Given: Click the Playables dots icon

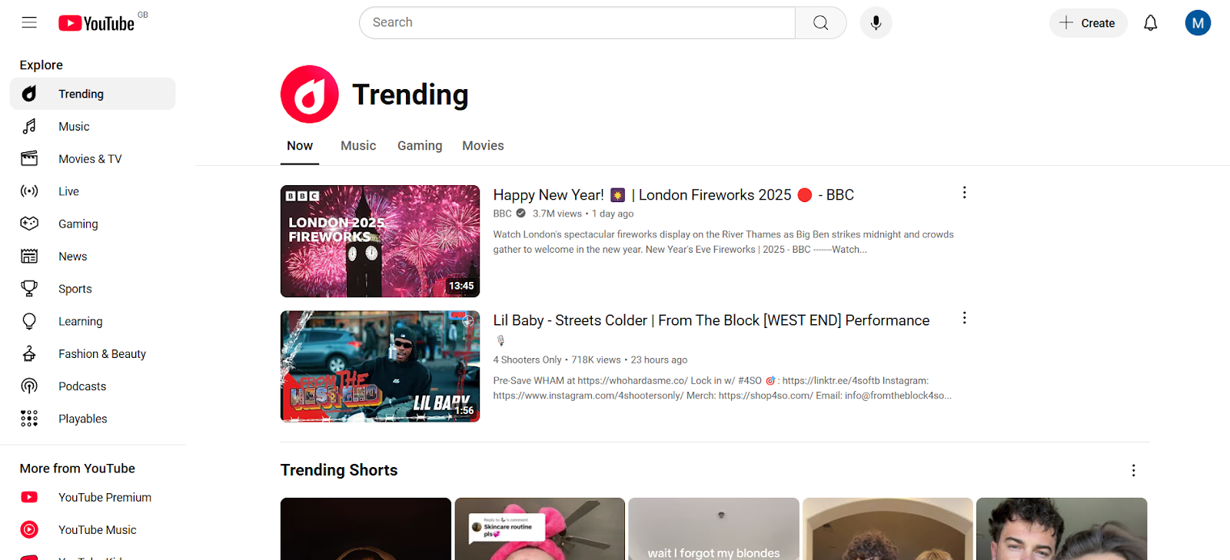Looking at the screenshot, I should [29, 419].
